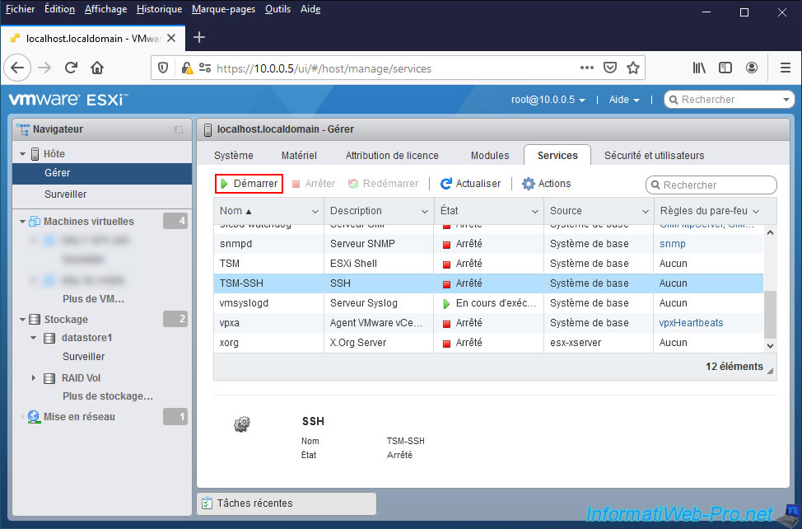Collapse the datastore1 tree node
Viewport: 802px width, 529px height.
(33, 338)
